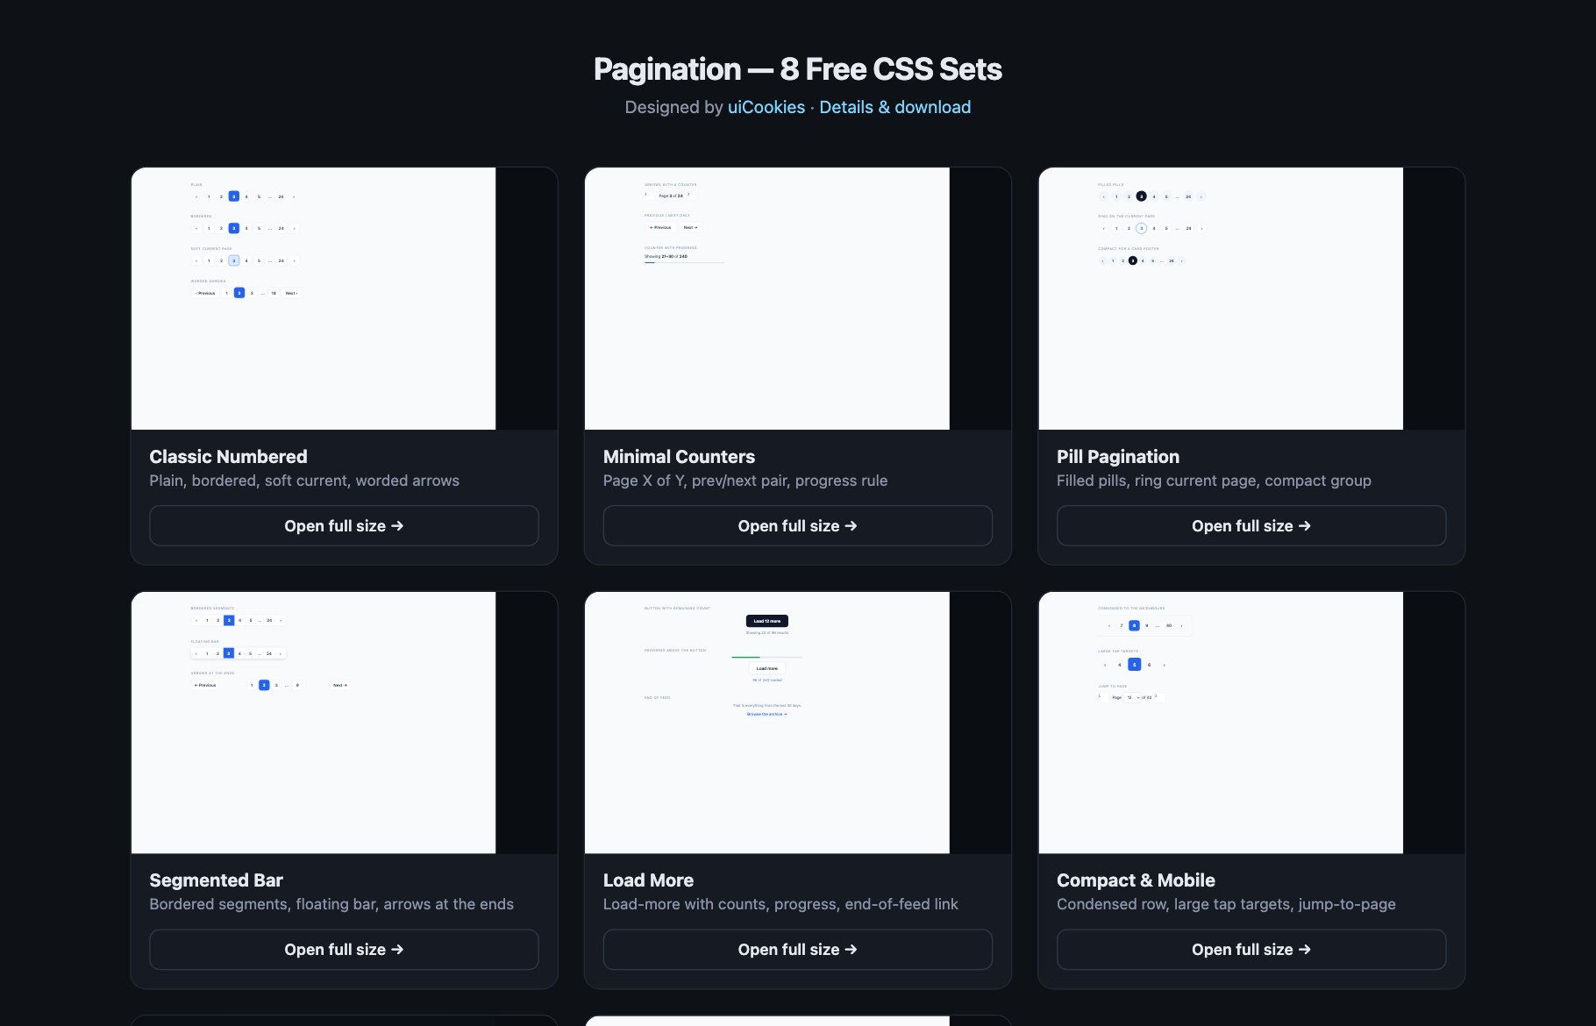Click the Pill Pagination card title

[1118, 457]
